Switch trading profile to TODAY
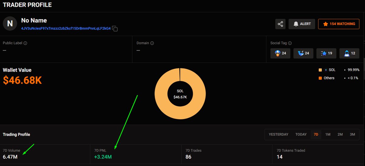The width and height of the screenshot is (365, 166). tap(301, 134)
